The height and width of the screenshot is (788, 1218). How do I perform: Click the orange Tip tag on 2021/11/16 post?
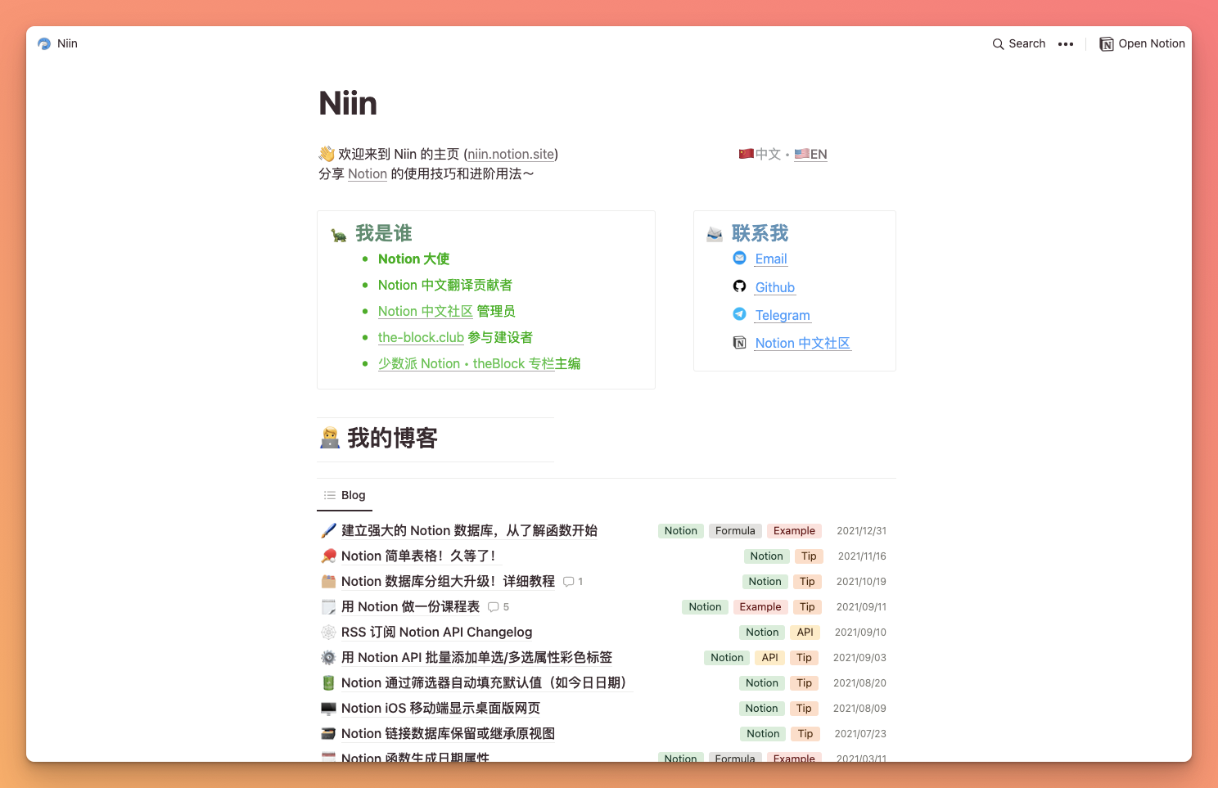[x=809, y=556]
